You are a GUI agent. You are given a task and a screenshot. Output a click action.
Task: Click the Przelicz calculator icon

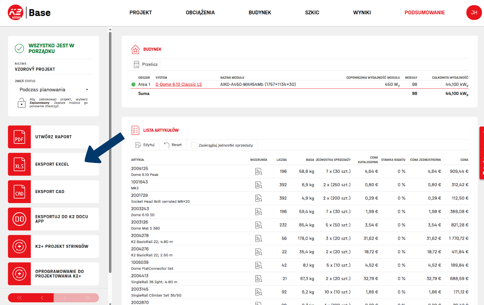[x=137, y=64]
